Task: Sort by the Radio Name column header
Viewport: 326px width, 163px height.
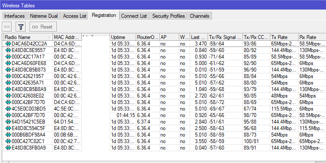Action: tap(28, 37)
